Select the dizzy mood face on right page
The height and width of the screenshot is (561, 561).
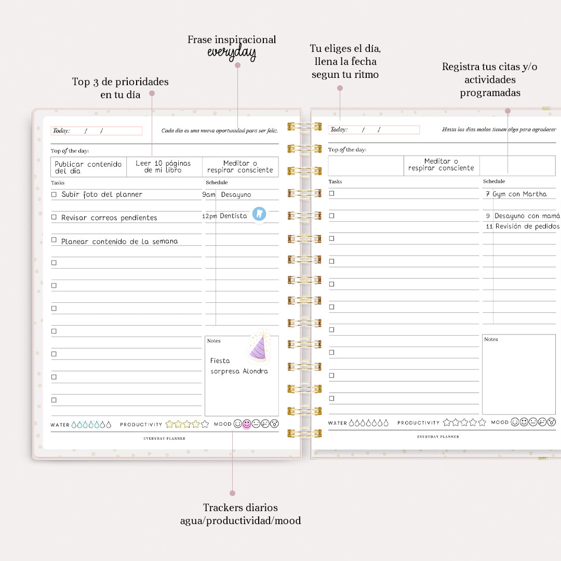click(x=551, y=422)
